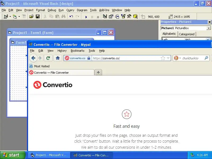
Task: Click the convertio.co site identity button
Action: click(77, 58)
